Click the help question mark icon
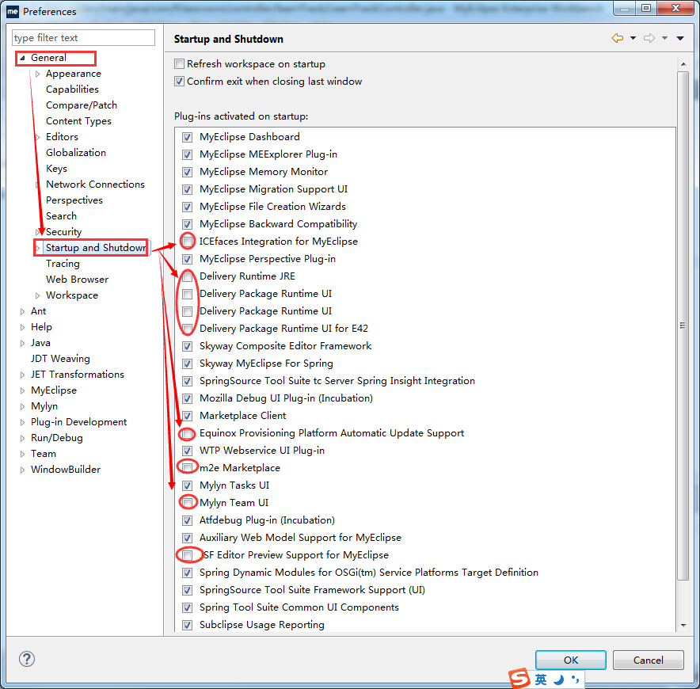700x689 pixels. [27, 659]
